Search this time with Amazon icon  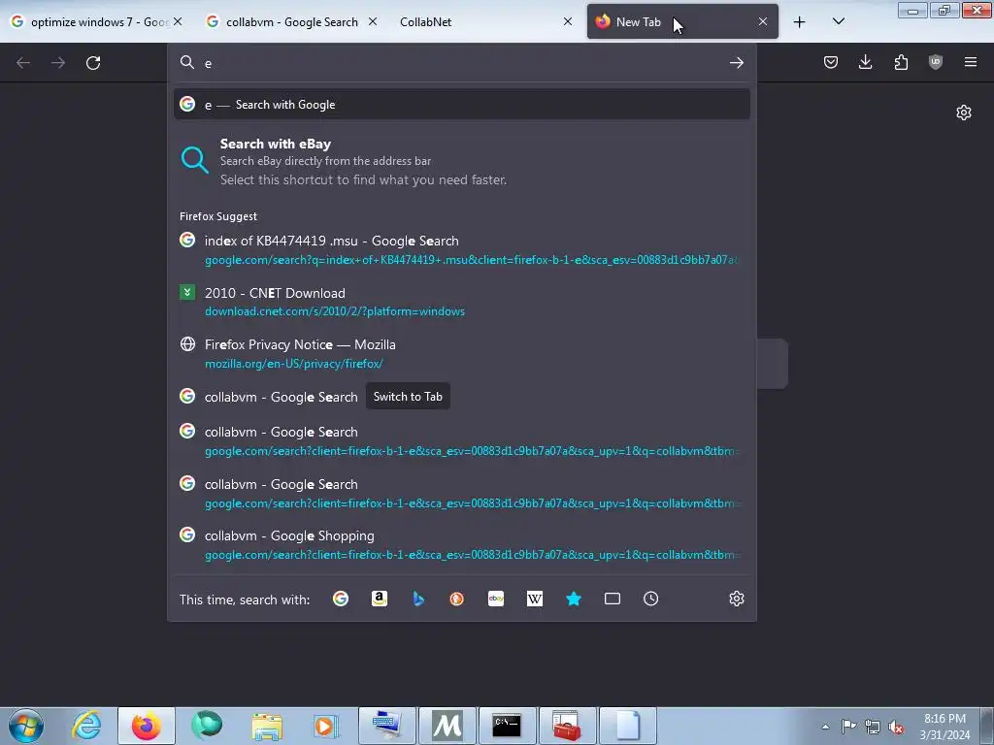[x=380, y=599]
